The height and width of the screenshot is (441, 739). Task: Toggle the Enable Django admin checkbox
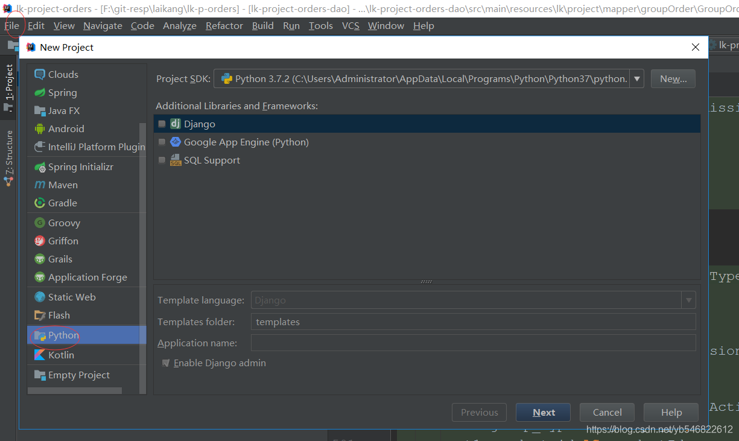click(x=165, y=363)
